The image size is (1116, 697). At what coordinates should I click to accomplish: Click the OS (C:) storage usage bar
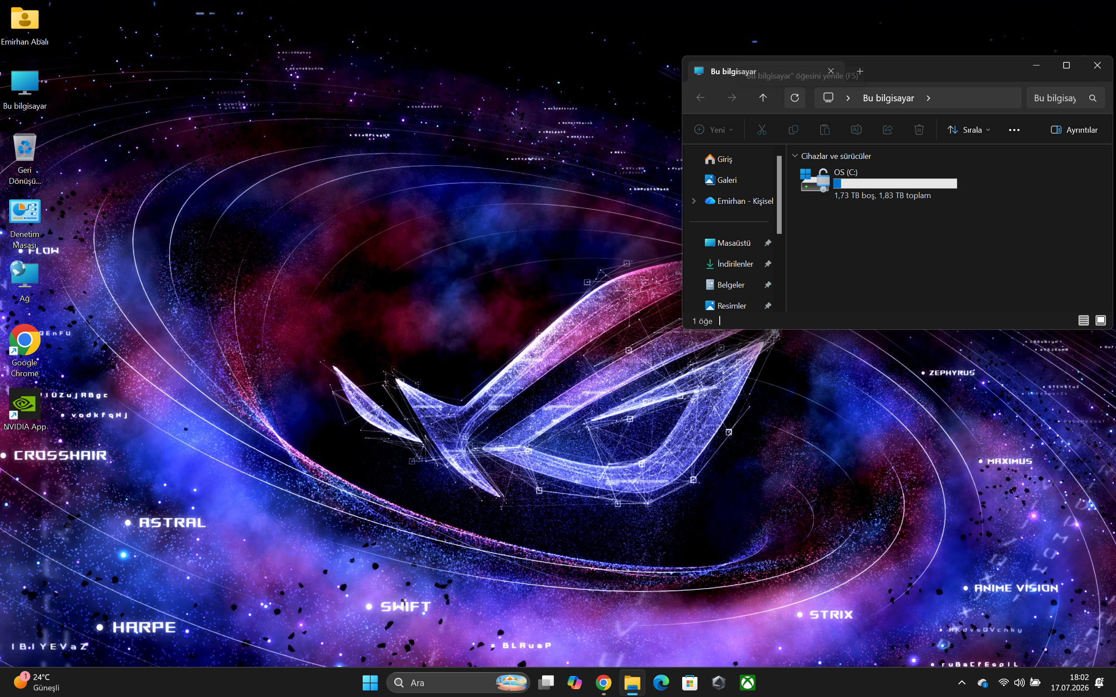[895, 183]
